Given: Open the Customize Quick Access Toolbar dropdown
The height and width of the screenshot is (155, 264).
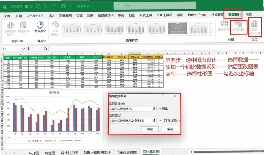Looking at the screenshot, I should [70, 6].
